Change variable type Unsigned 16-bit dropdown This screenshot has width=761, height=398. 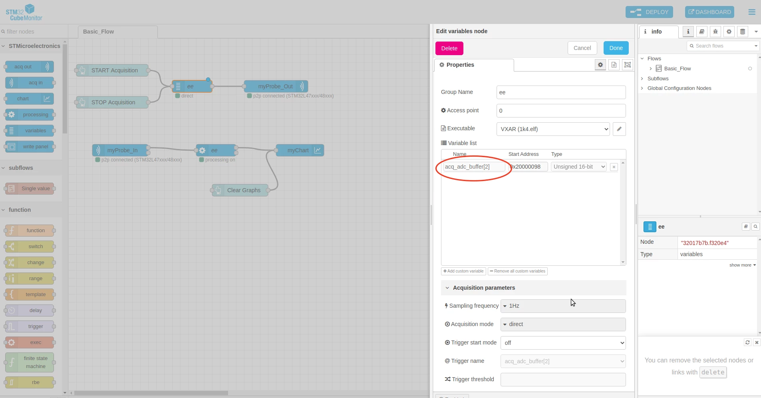[578, 167]
